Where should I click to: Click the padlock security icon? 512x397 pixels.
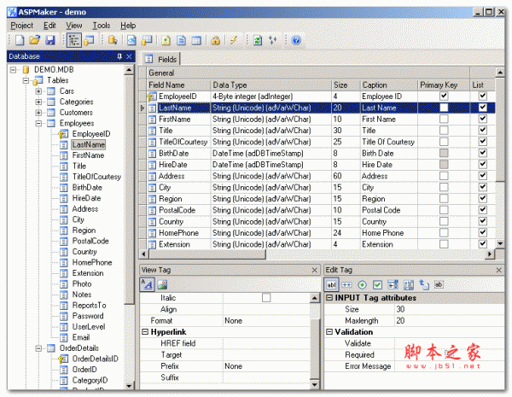pyautogui.click(x=216, y=40)
